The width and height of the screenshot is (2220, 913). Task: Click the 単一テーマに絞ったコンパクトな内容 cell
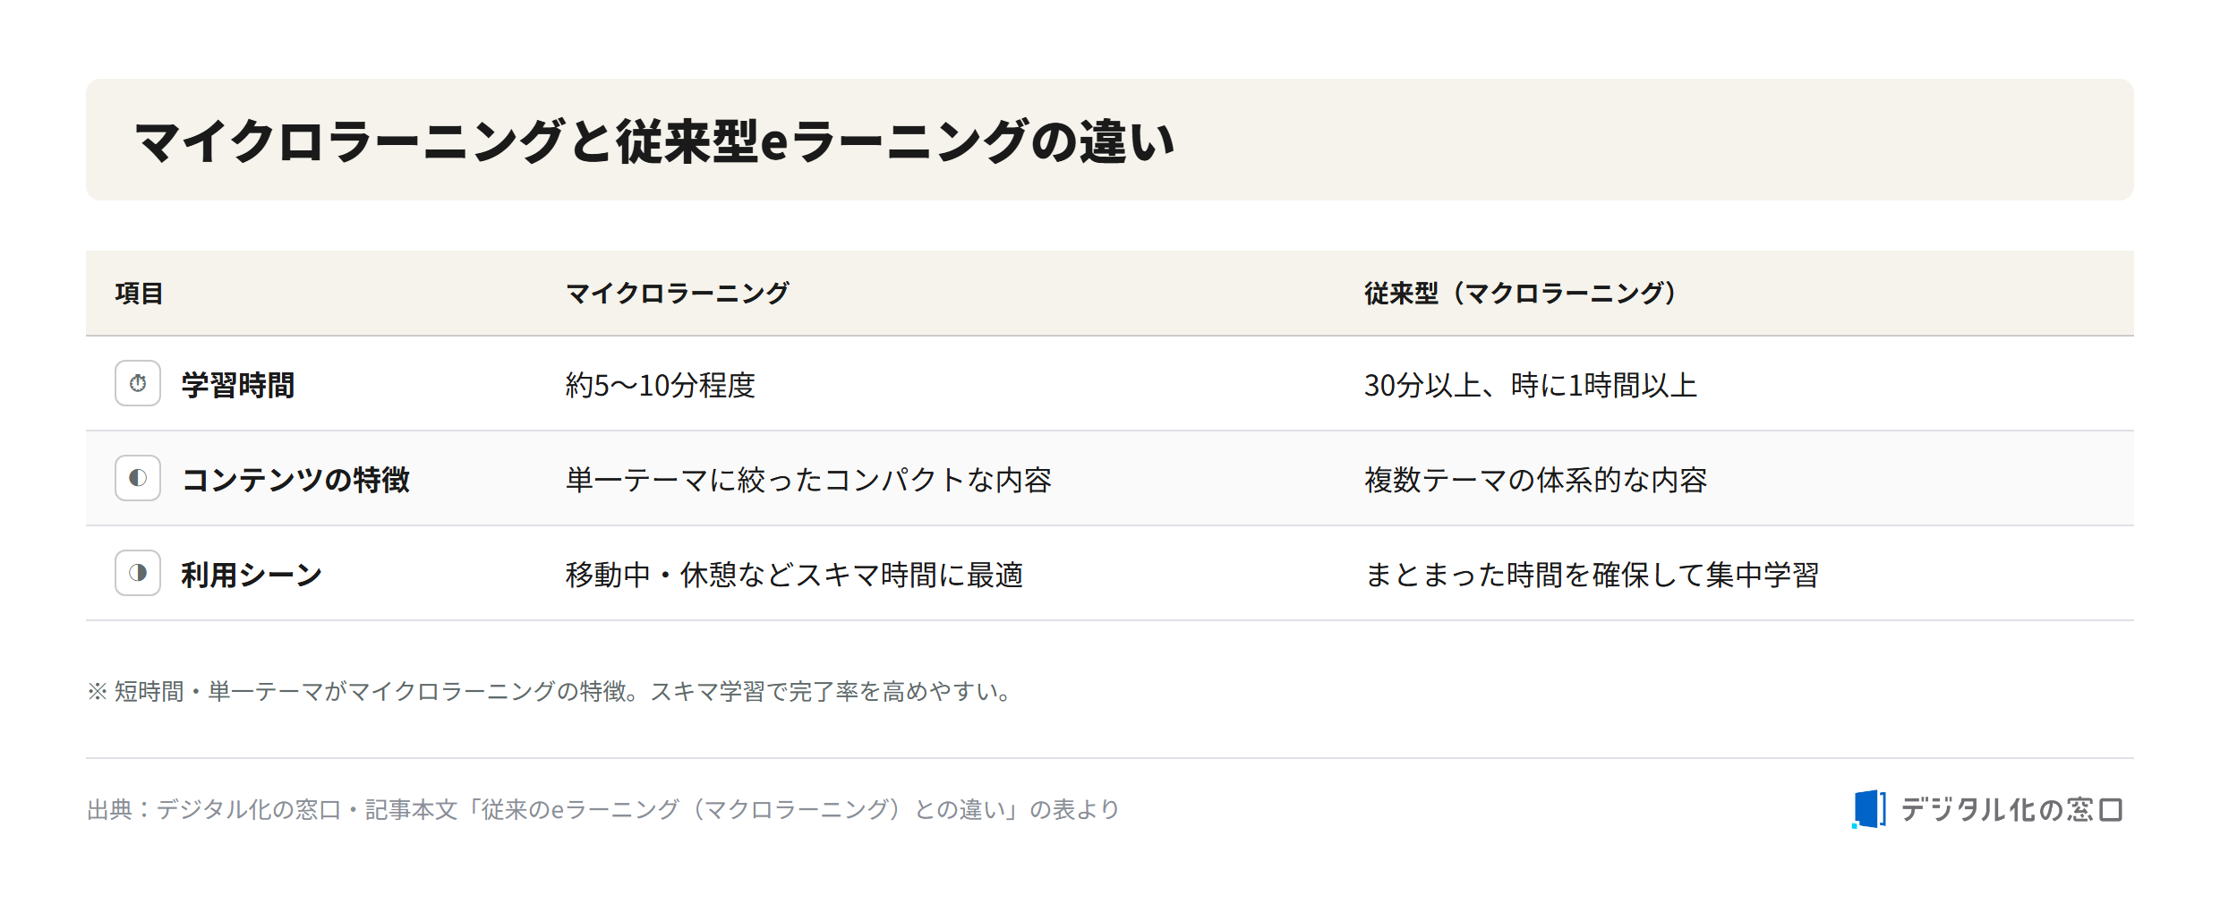pyautogui.click(x=809, y=480)
